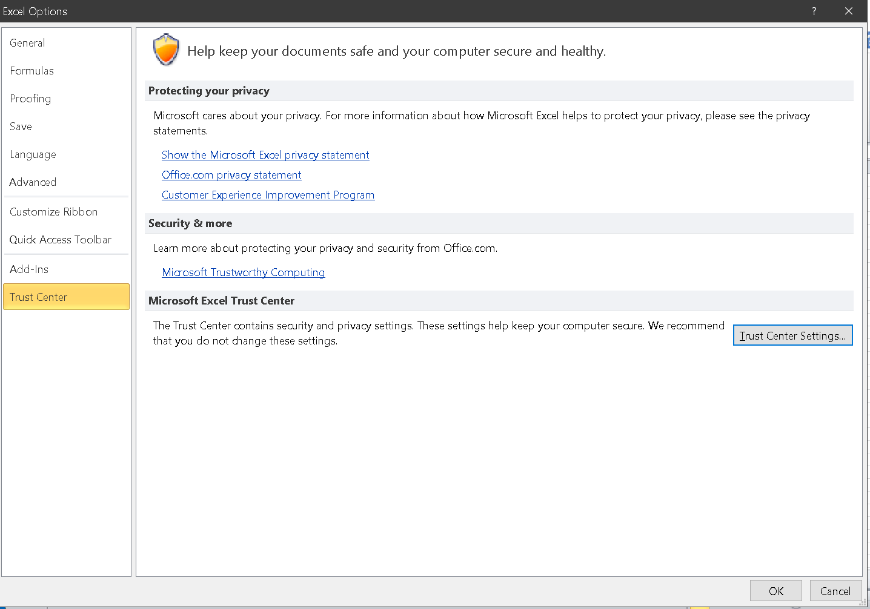Select the highlighted Trust Center category
This screenshot has width=870, height=609.
point(66,297)
